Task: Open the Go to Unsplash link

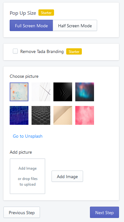Action: coord(28,136)
